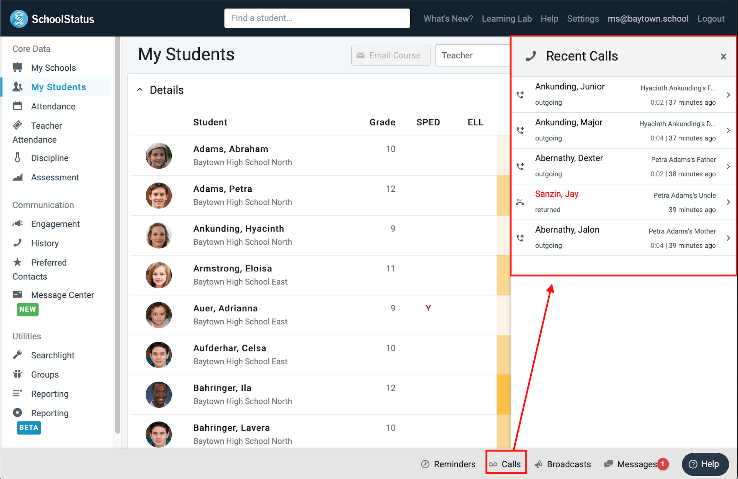
Task: Click the orange indicator bar in the Bahringer, Ila row
Action: pos(503,395)
